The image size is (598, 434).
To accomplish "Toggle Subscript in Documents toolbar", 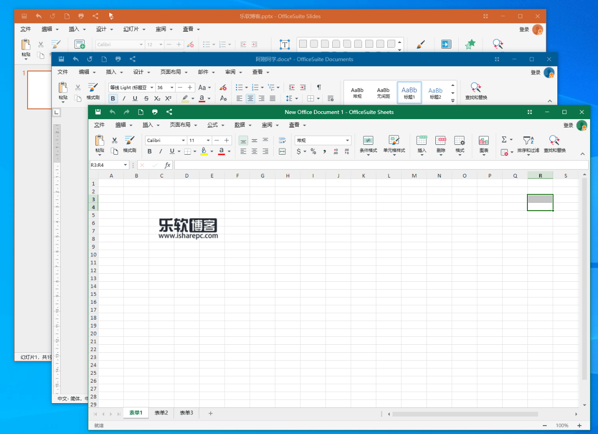I will (157, 99).
